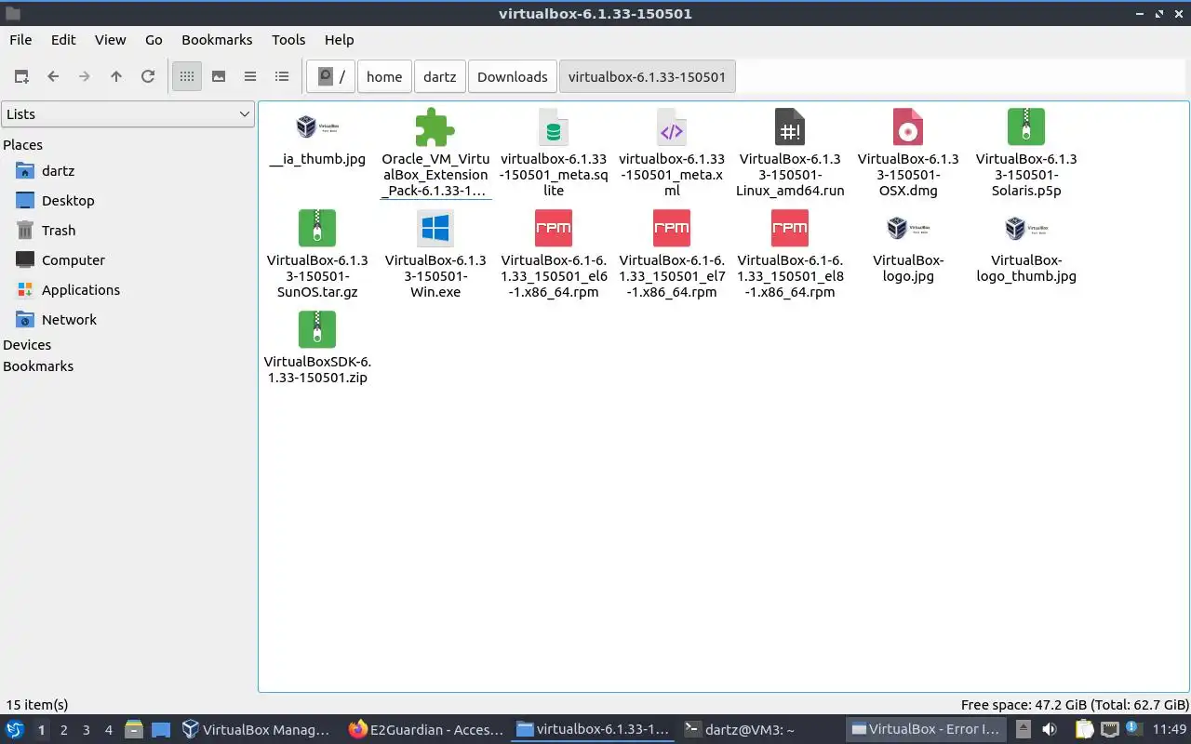Select VirtualBox SunOS.tar.gz archive

(317, 255)
